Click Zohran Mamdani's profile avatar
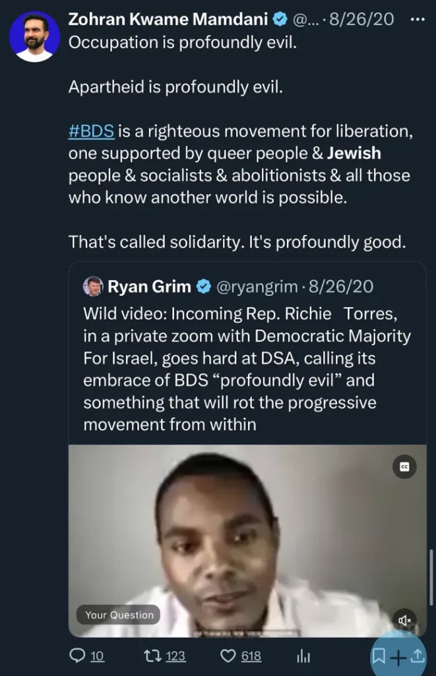 coord(34,36)
